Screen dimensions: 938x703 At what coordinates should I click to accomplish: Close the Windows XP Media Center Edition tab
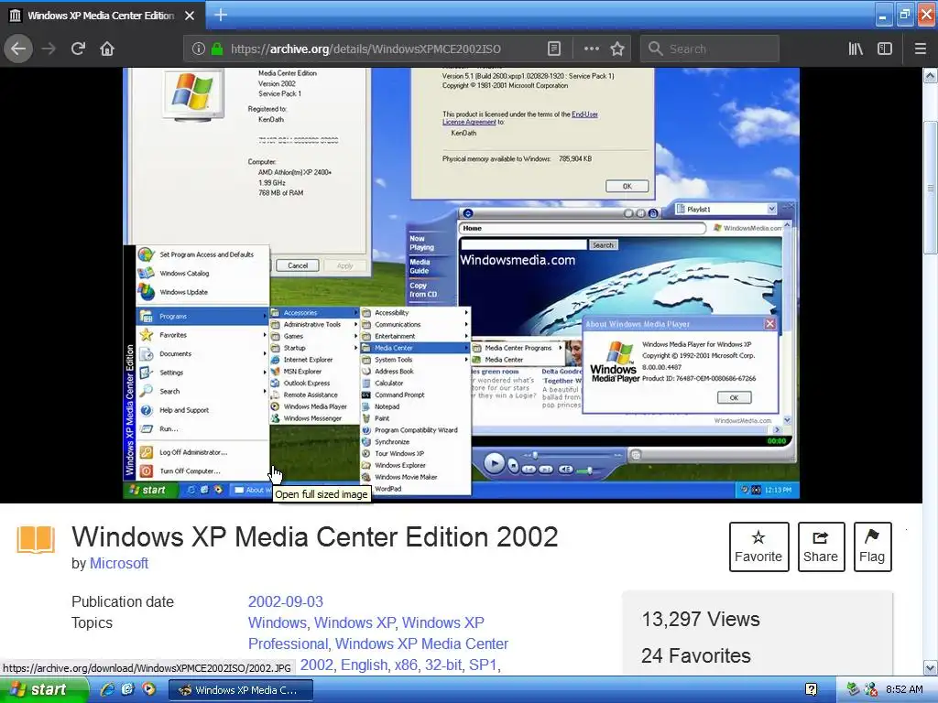pos(190,16)
